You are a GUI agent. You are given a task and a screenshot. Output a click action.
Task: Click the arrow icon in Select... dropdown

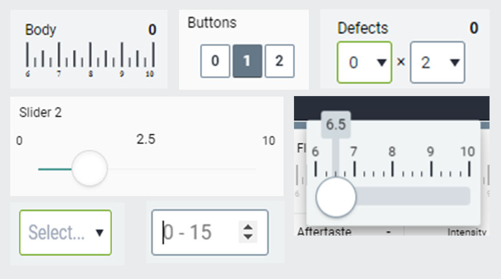pyautogui.click(x=100, y=233)
